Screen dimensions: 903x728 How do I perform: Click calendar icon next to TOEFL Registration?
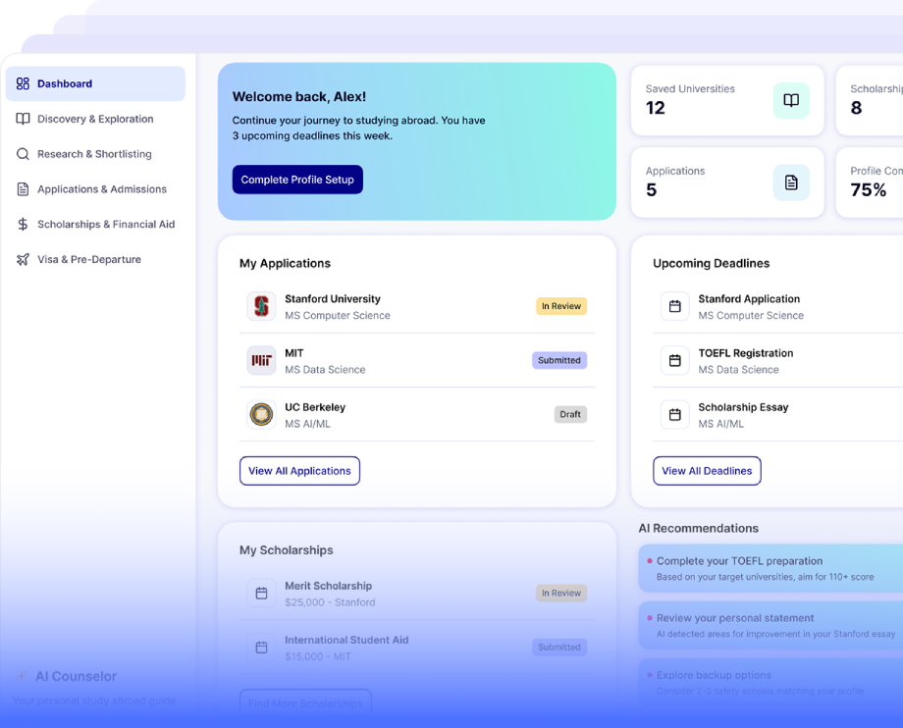coord(674,360)
